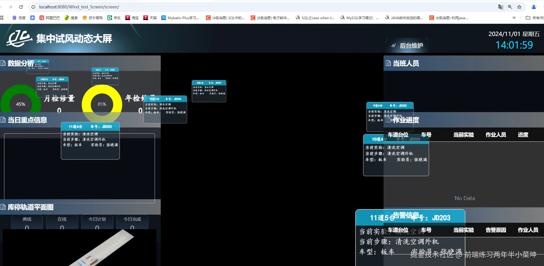
Task: Open the browser profile avatar
Action: [534, 7]
